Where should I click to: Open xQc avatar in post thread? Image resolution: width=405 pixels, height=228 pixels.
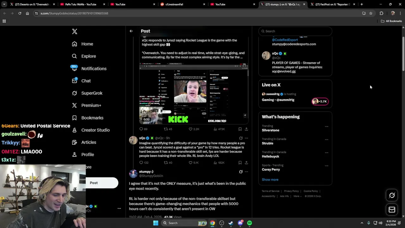133,140
